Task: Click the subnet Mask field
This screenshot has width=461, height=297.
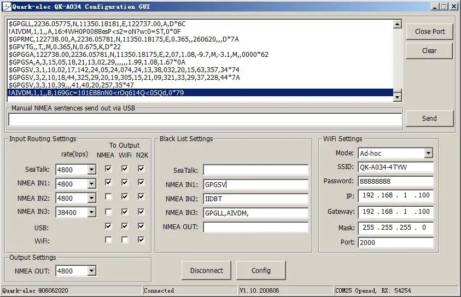Action: pyautogui.click(x=395, y=228)
